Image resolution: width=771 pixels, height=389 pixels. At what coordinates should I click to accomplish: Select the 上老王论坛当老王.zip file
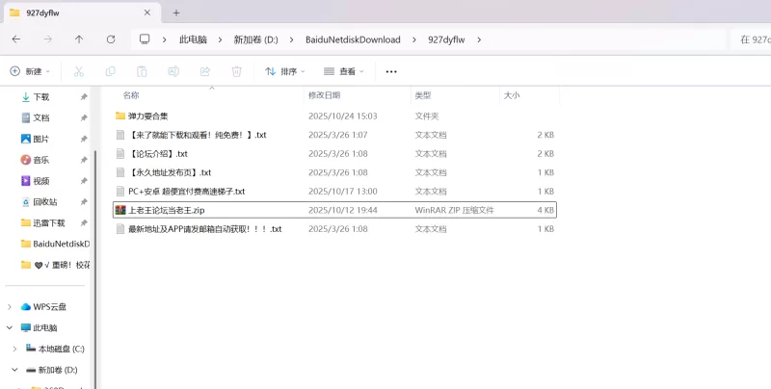click(166, 210)
